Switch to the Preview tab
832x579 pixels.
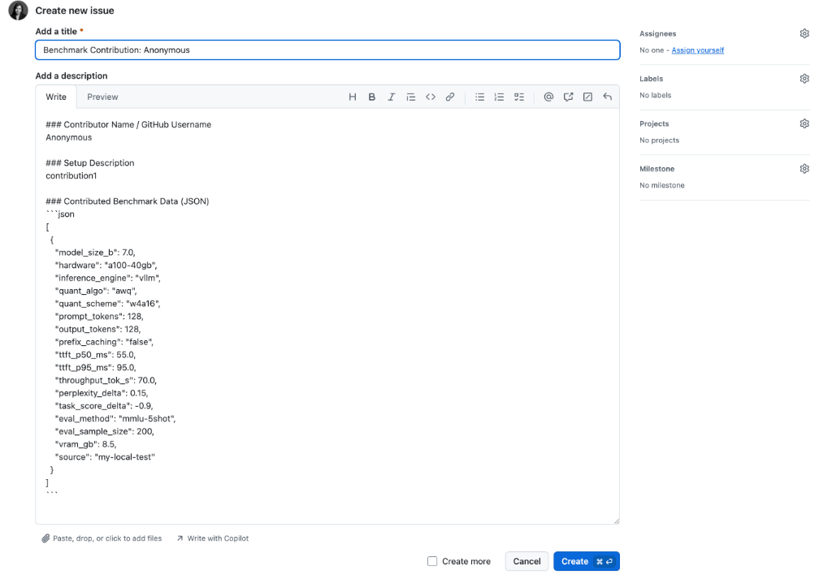(102, 97)
